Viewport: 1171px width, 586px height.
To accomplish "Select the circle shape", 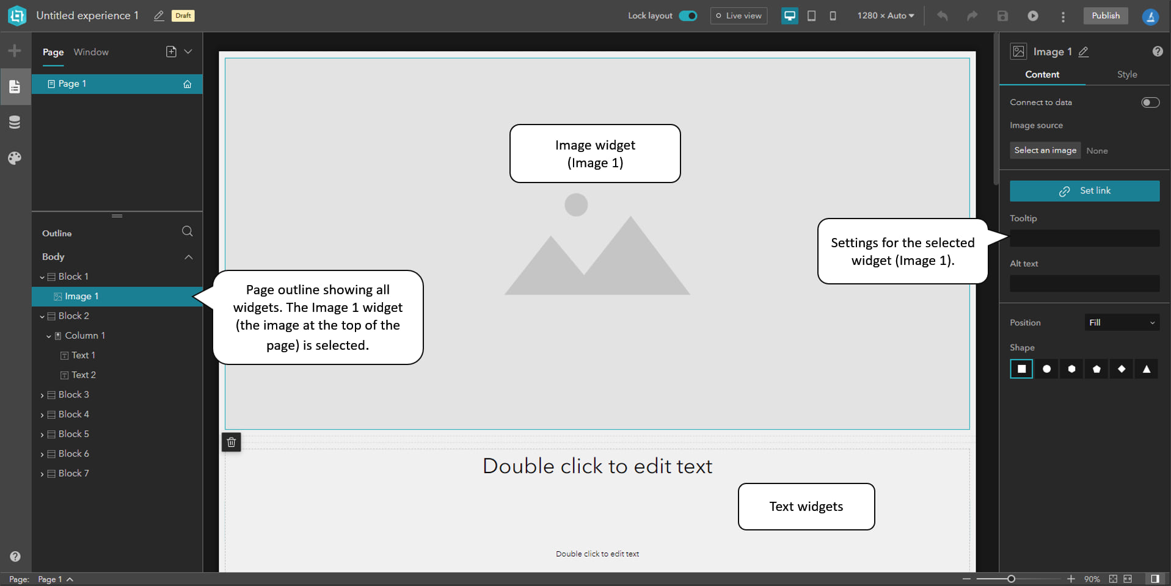I will pyautogui.click(x=1046, y=369).
